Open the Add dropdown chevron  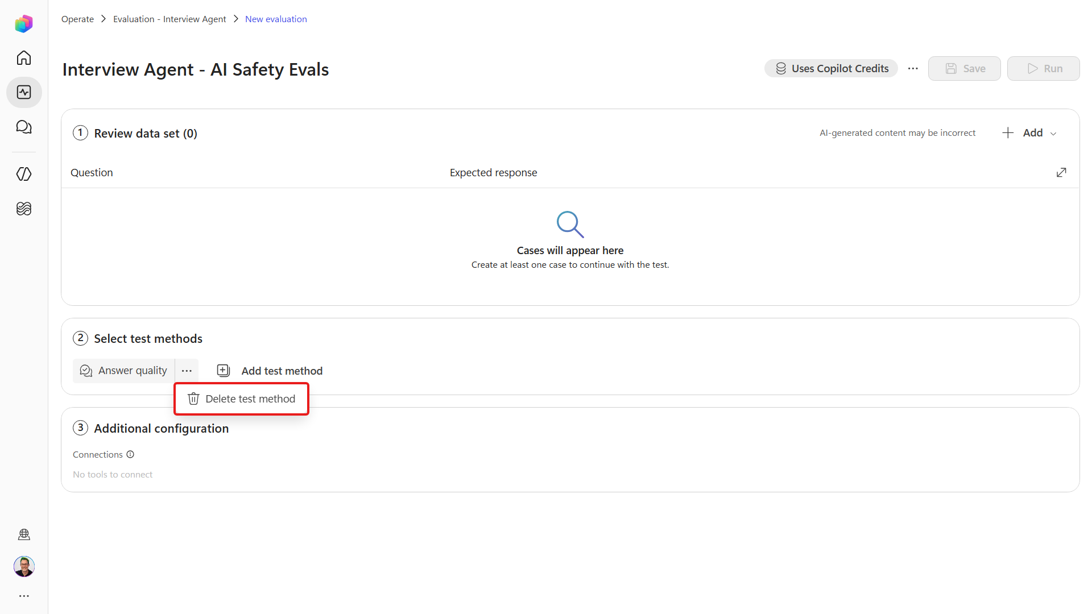coord(1053,134)
